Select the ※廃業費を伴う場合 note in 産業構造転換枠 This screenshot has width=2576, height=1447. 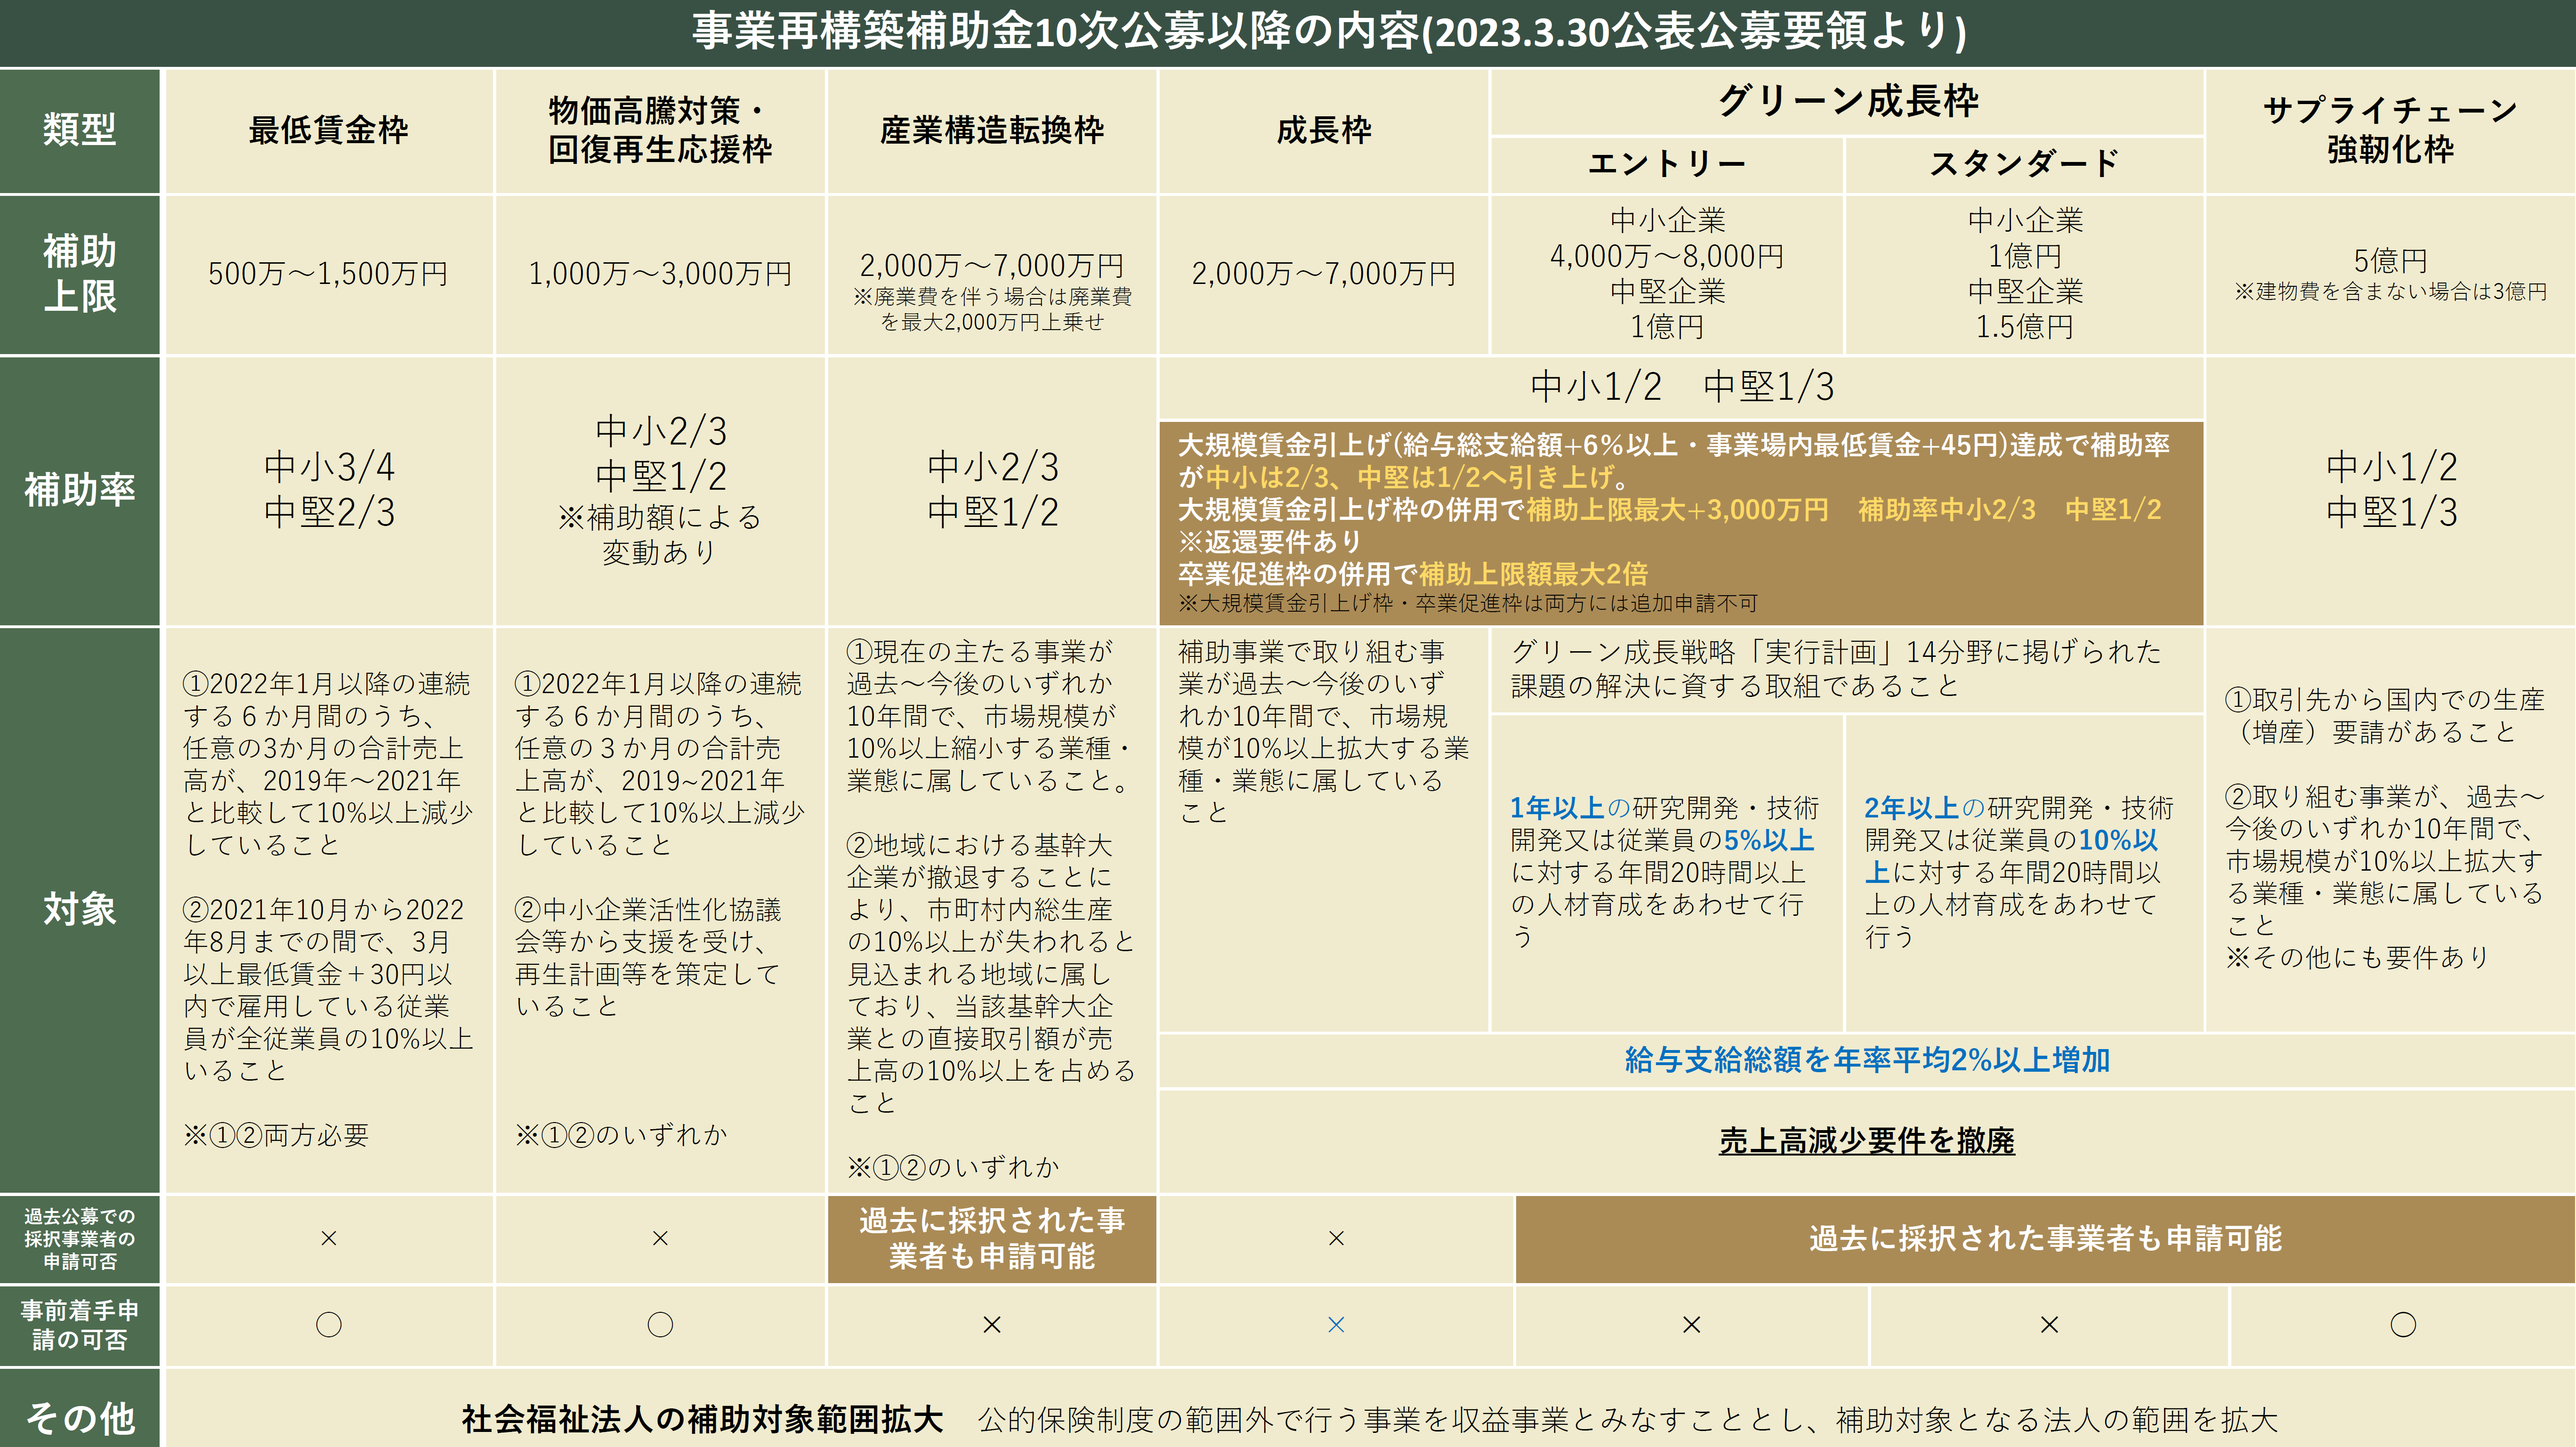click(x=992, y=309)
